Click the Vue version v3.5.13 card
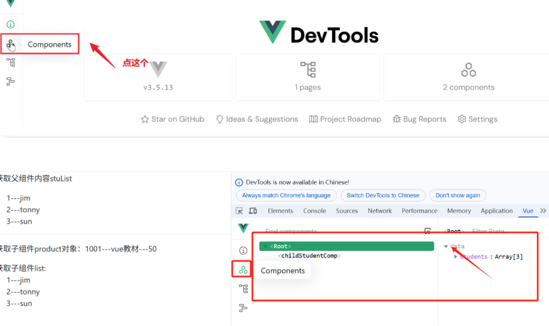This screenshot has height=326, width=549. tap(158, 77)
